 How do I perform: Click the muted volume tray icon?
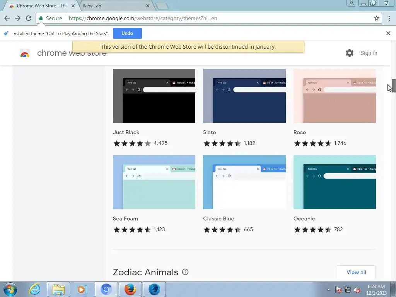[357, 290]
